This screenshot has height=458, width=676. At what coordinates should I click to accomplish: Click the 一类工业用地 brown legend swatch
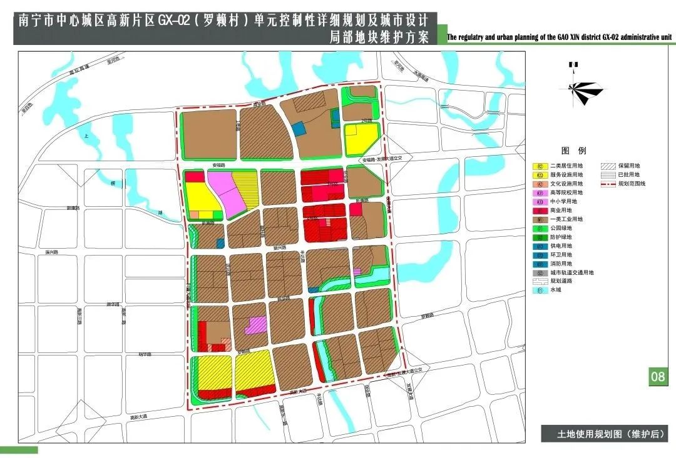coord(539,219)
